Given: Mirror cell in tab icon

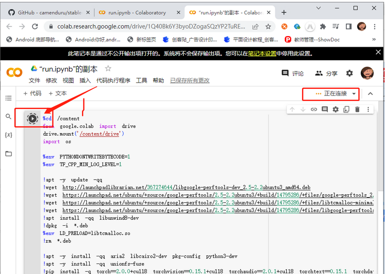Looking at the screenshot, I should coord(346,109).
